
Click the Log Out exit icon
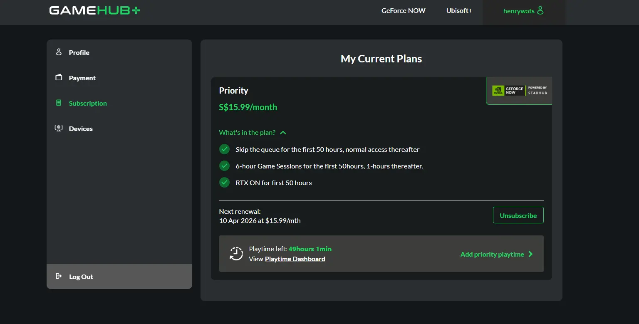pyautogui.click(x=59, y=276)
